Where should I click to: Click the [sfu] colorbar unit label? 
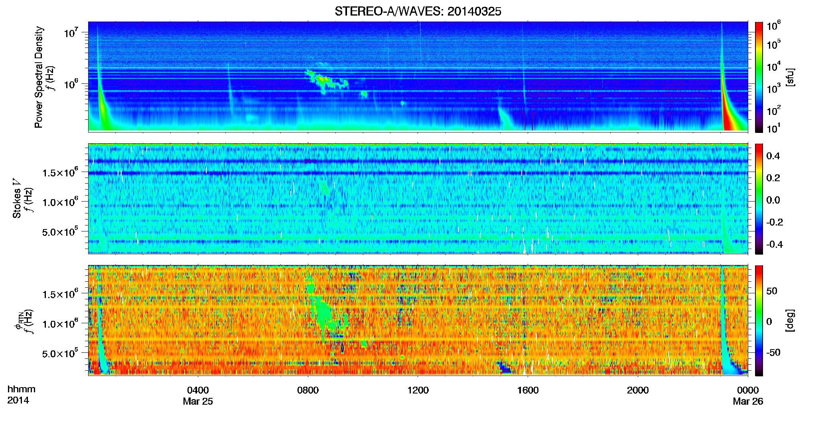point(790,77)
